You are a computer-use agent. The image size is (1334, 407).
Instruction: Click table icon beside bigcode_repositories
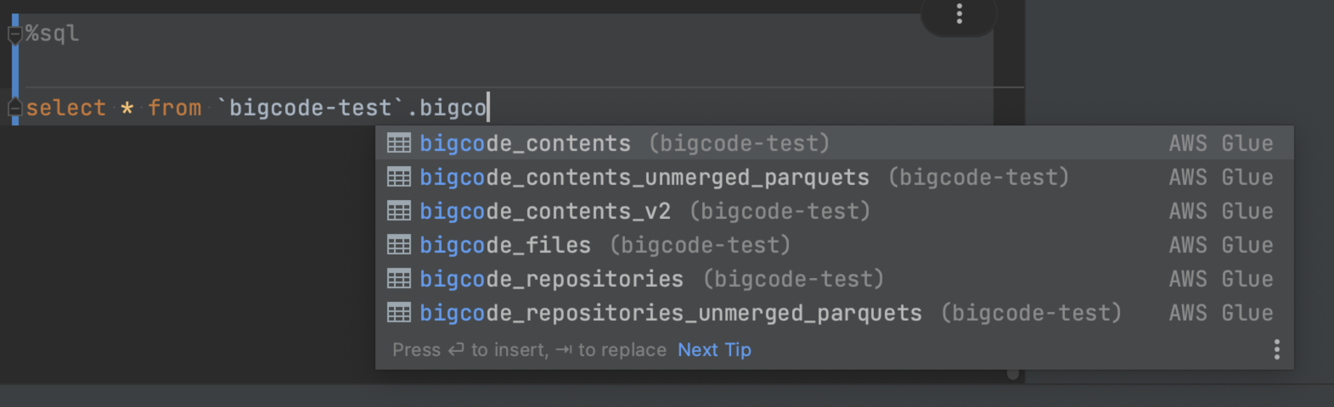(x=399, y=279)
